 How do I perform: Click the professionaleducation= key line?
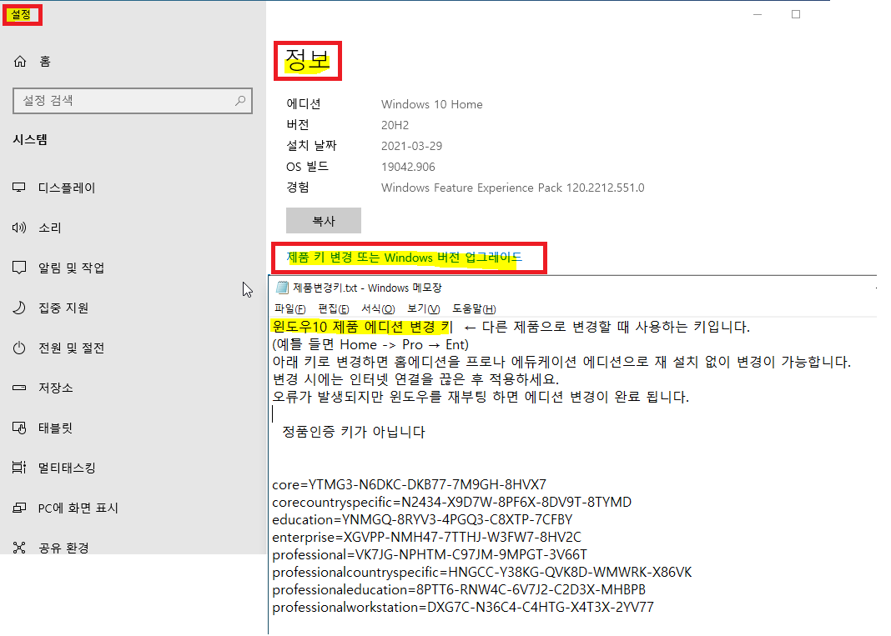coord(459,590)
